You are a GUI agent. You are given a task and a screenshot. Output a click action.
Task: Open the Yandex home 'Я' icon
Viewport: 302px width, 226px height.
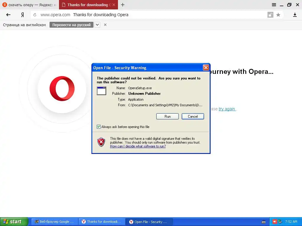(x=22, y=15)
